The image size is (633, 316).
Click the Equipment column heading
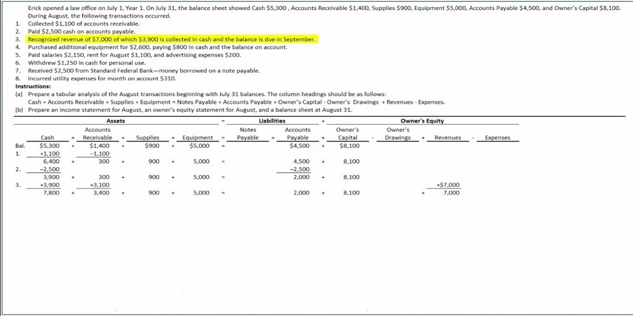click(197, 138)
